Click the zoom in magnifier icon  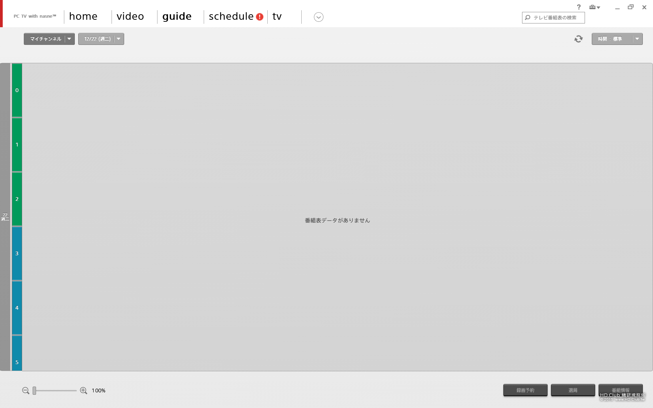[x=84, y=391]
